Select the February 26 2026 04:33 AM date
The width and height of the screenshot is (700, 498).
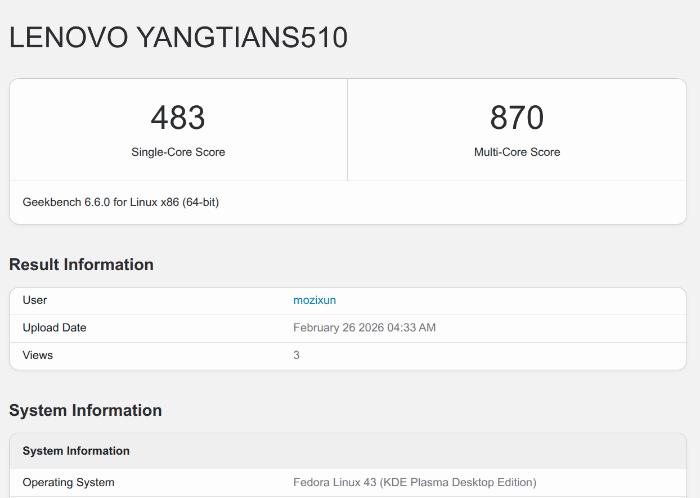pyautogui.click(x=365, y=327)
